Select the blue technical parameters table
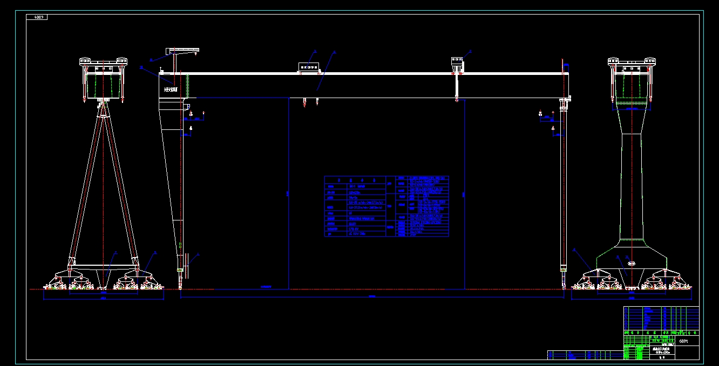Image resolution: width=719 pixels, height=366 pixels. [x=386, y=206]
